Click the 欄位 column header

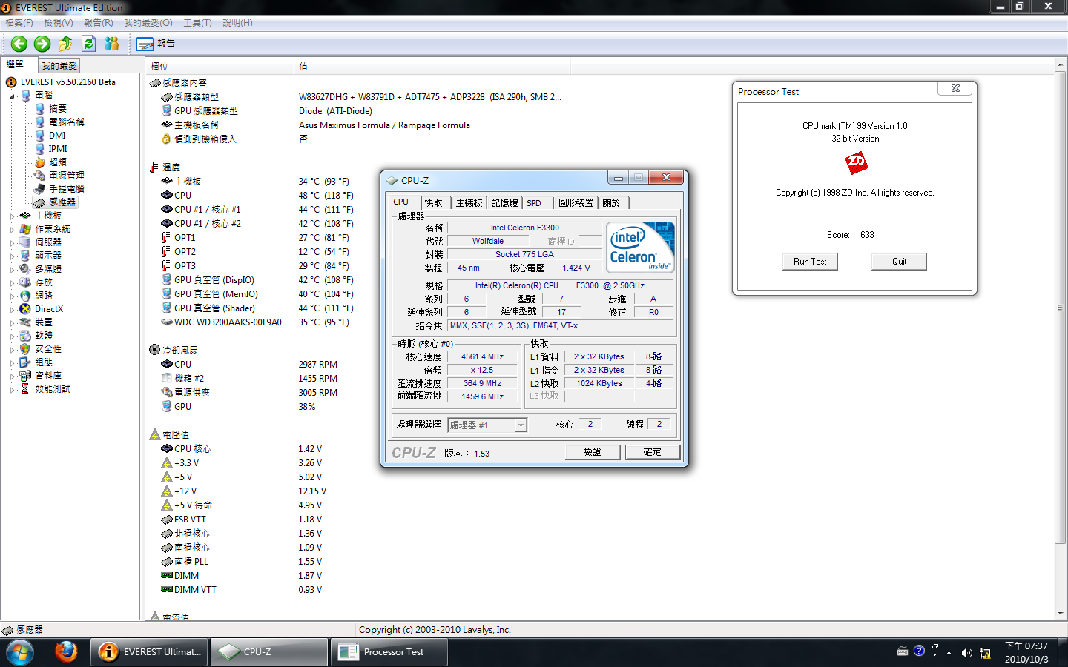click(220, 67)
